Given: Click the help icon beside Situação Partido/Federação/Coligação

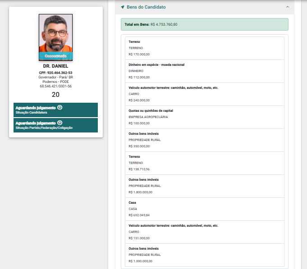Looking at the screenshot, I should click(x=60, y=123).
